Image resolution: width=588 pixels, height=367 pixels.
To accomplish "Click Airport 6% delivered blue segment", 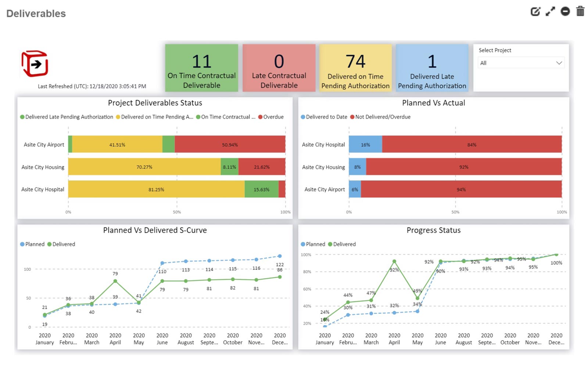I will point(355,189).
